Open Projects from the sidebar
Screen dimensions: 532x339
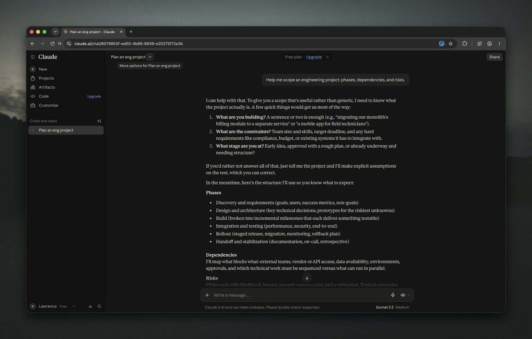point(46,78)
